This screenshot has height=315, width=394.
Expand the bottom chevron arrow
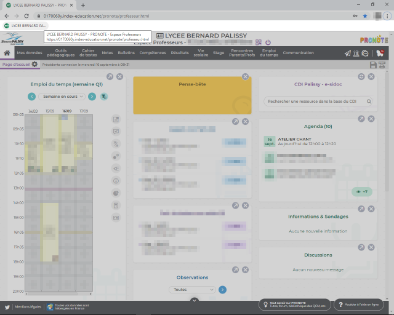pos(194,300)
